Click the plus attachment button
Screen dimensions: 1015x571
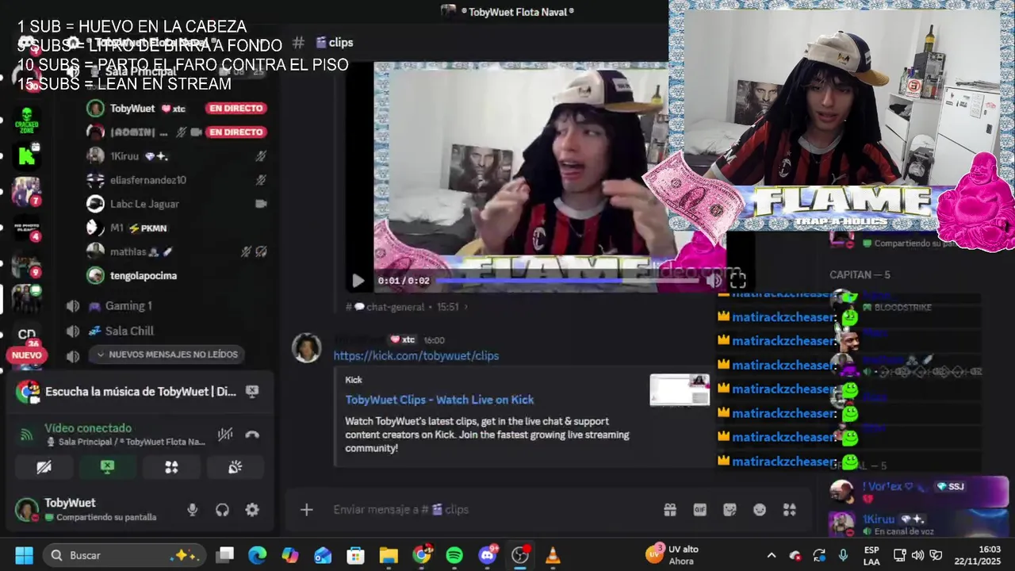click(307, 510)
